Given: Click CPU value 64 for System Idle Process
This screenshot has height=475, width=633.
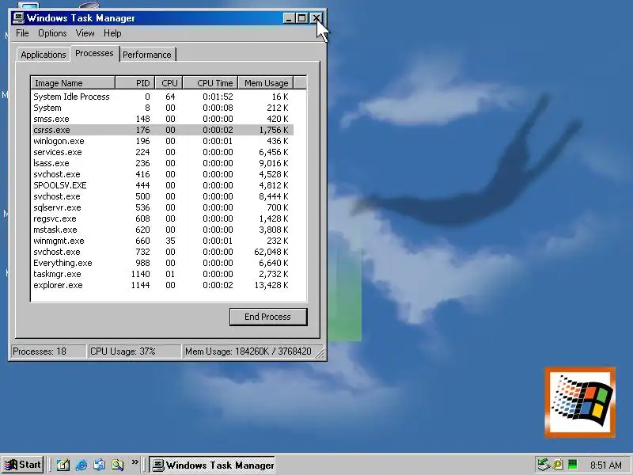Looking at the screenshot, I should tap(170, 97).
